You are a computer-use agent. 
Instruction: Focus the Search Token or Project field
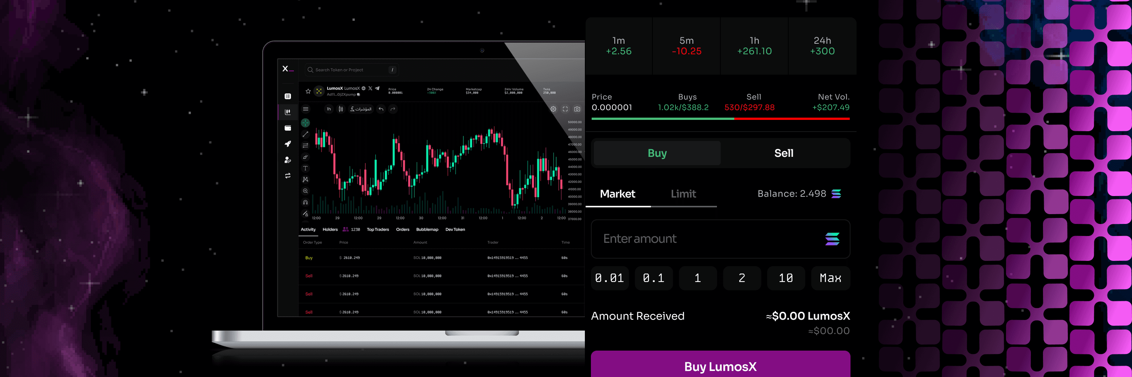(x=352, y=70)
